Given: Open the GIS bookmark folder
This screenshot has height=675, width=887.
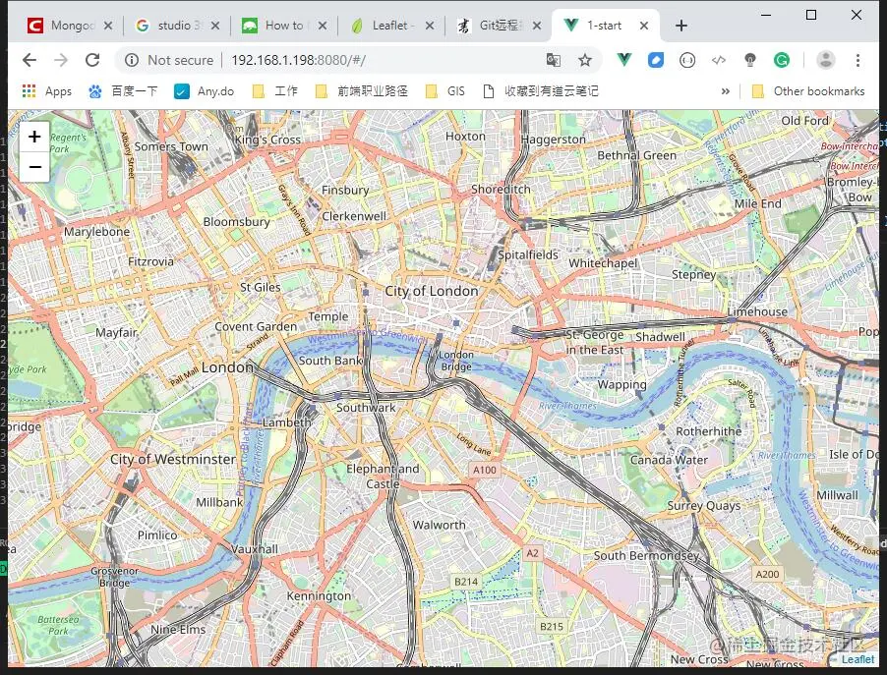Looking at the screenshot, I should click(x=445, y=91).
